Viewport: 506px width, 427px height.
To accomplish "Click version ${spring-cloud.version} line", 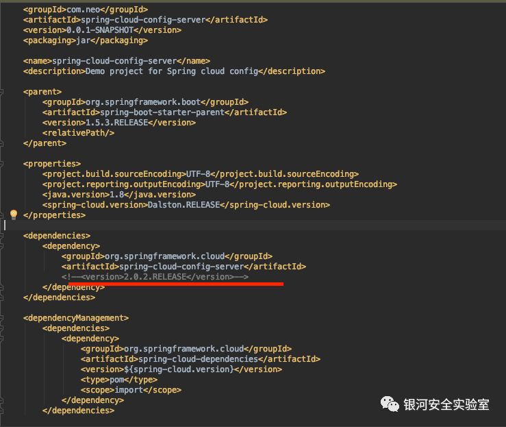I will (x=181, y=369).
